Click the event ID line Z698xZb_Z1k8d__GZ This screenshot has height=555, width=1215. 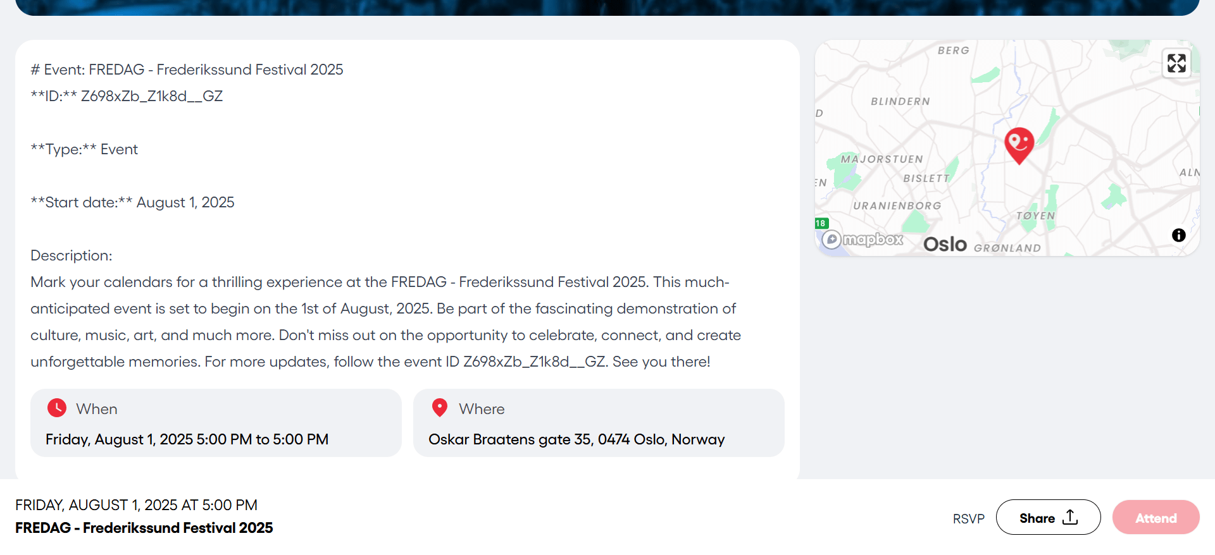pos(127,96)
